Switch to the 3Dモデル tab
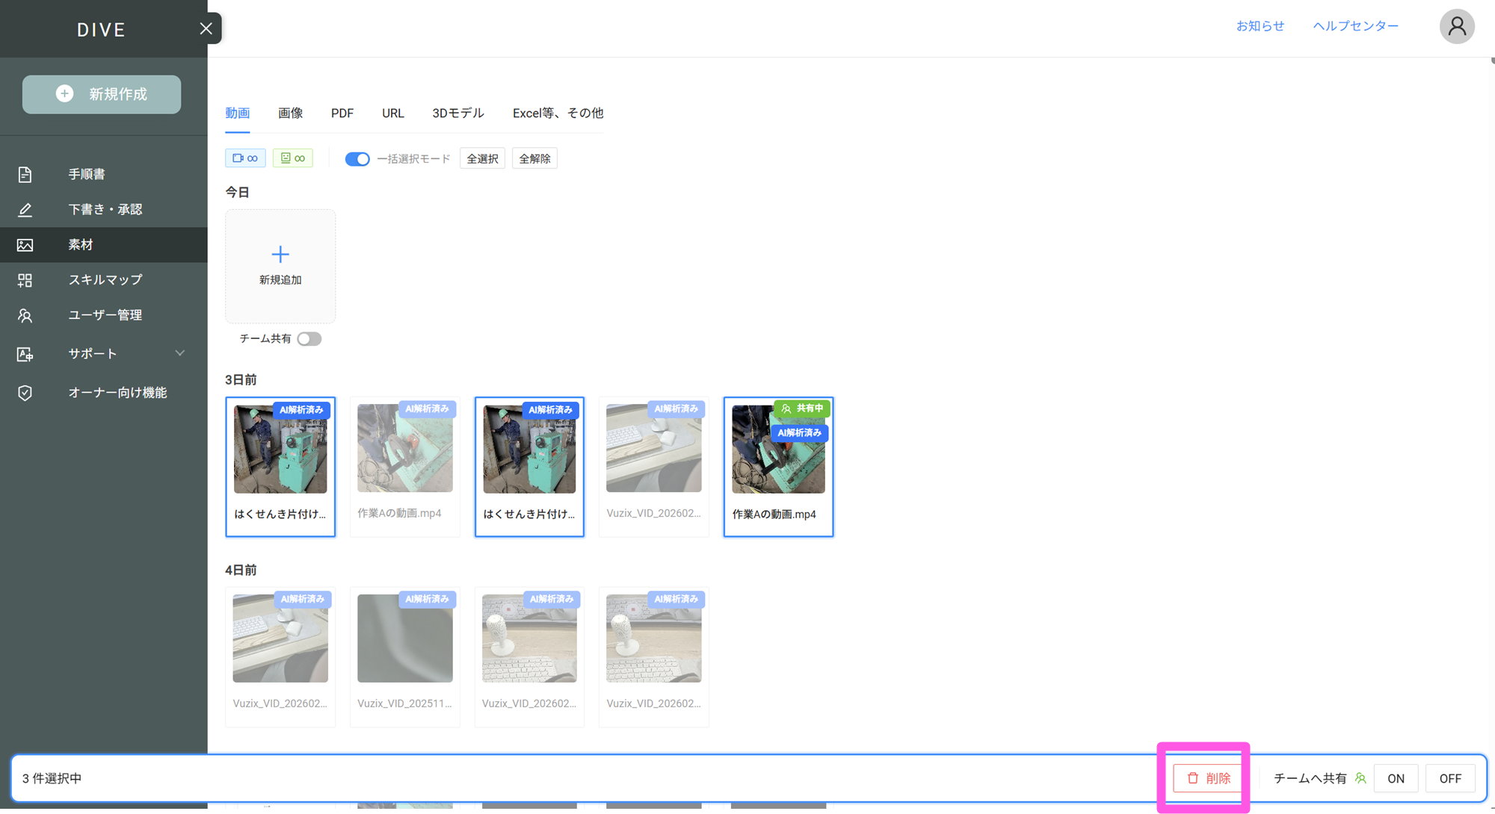Image resolution: width=1495 pixels, height=814 pixels. click(457, 113)
